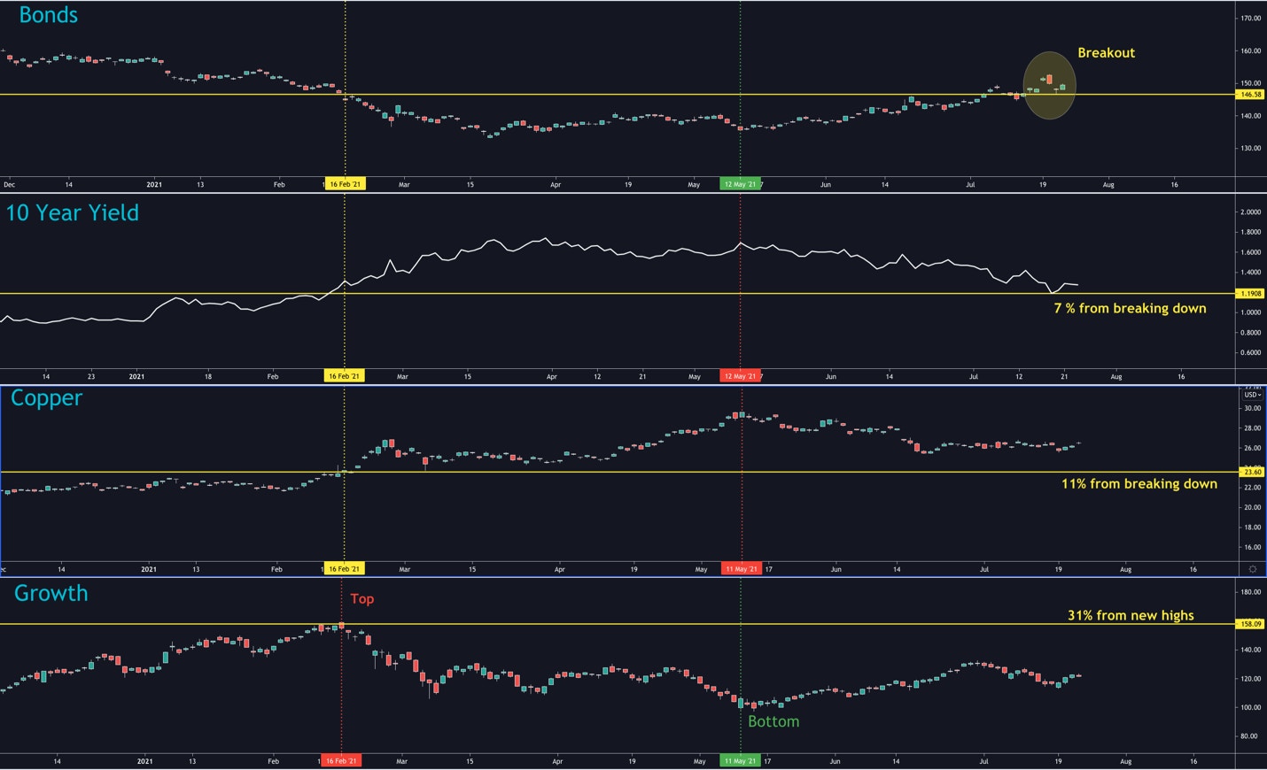Click the 146.58 price label on Bonds axis
This screenshot has height=770, width=1267.
pyautogui.click(x=1250, y=94)
